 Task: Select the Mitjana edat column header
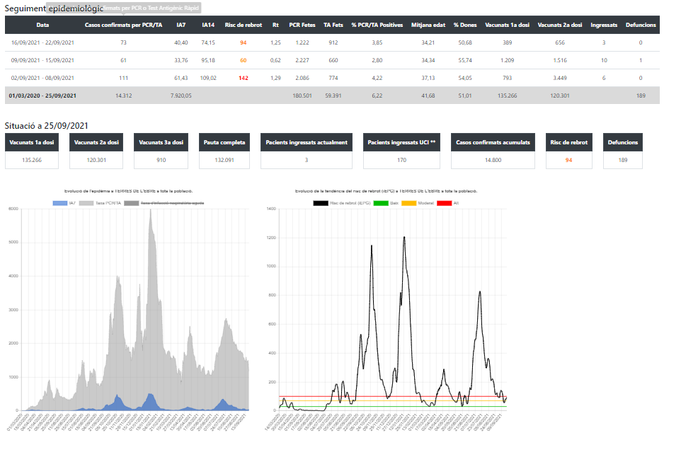[428, 25]
